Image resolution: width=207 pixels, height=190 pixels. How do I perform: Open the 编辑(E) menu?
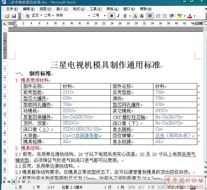pos(29,9)
